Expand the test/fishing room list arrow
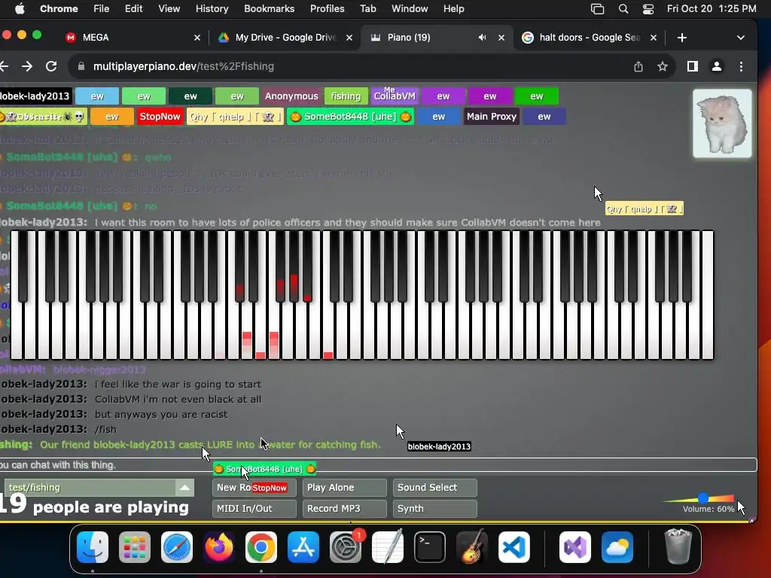The width and height of the screenshot is (771, 578). point(185,488)
